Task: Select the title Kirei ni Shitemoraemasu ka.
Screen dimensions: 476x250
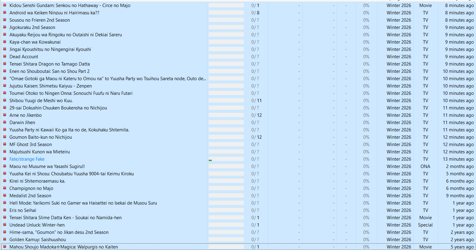Action: click(37, 181)
